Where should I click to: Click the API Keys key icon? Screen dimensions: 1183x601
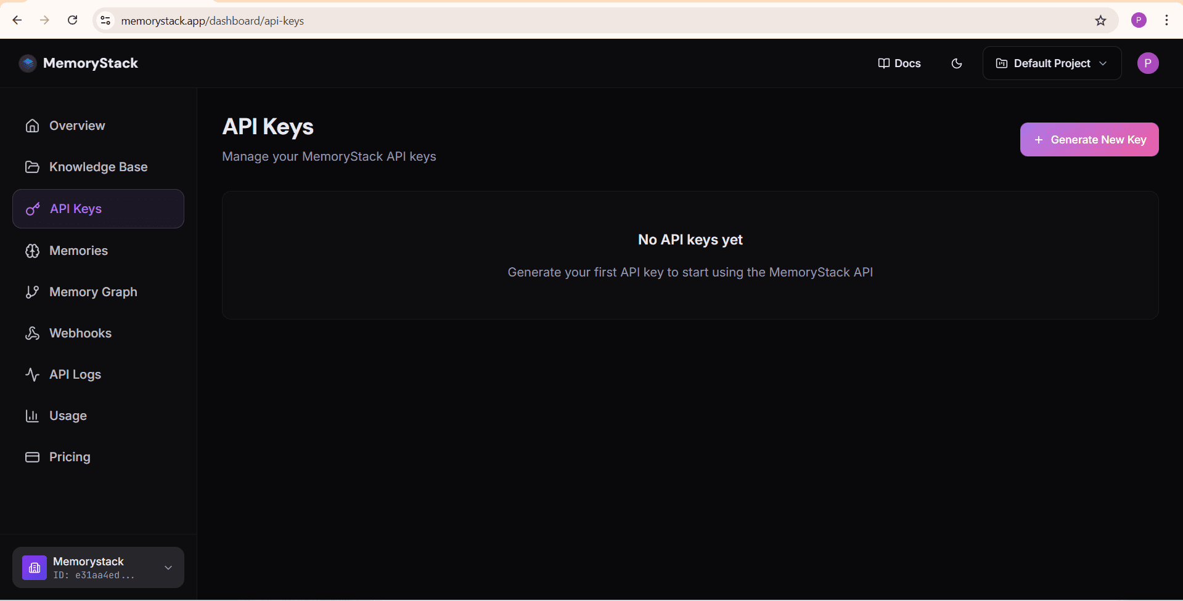coord(33,209)
